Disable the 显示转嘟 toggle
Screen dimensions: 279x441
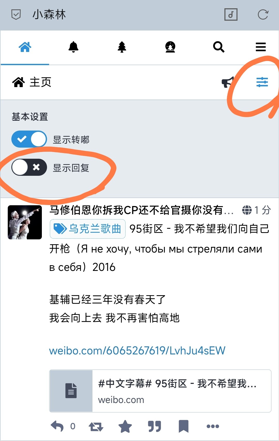29,139
